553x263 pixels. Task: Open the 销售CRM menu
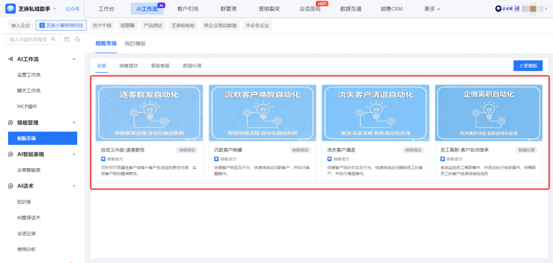[392, 9]
